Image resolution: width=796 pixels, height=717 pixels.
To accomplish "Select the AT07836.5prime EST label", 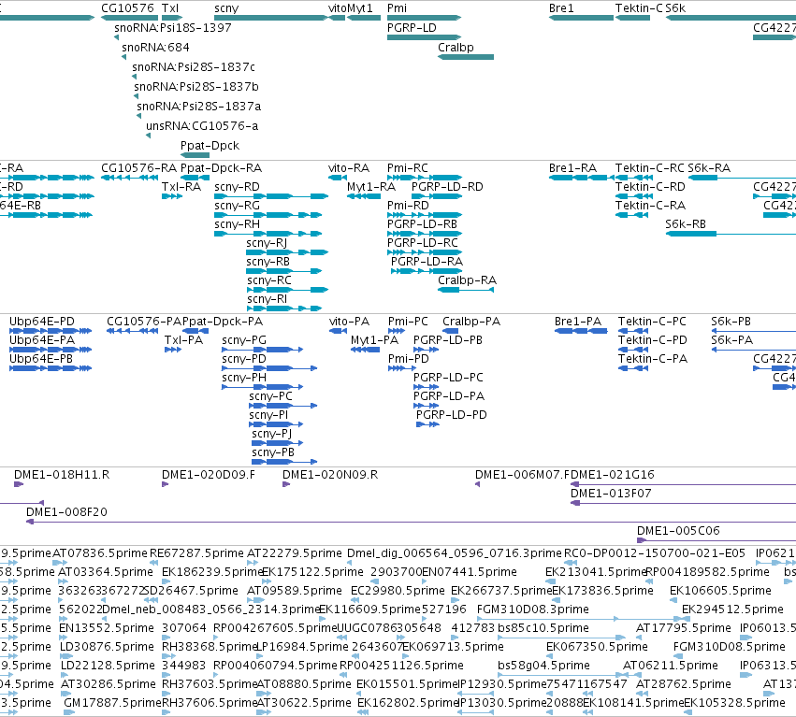I will point(100,553).
